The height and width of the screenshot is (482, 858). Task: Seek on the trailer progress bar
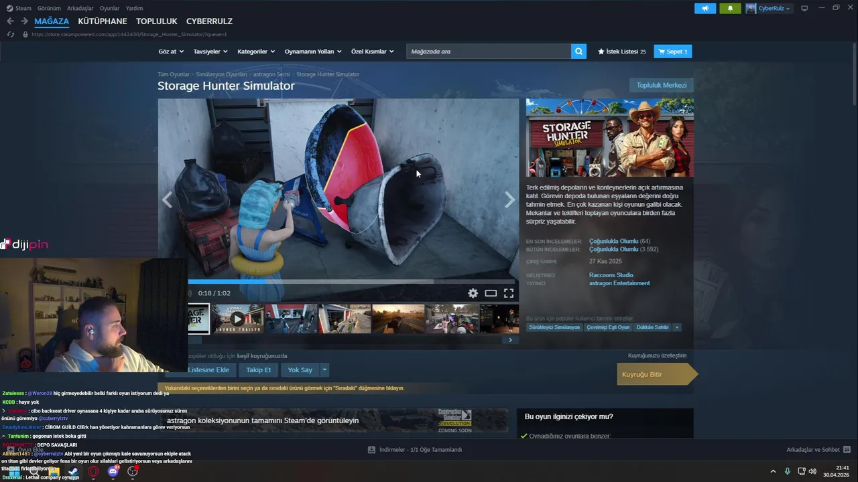(x=351, y=282)
